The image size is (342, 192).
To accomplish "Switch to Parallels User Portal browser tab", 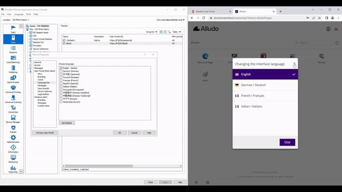I will point(211,11).
